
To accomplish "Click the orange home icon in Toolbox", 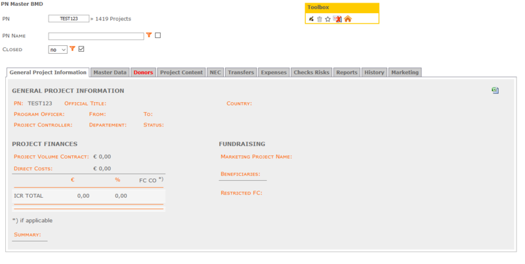I will [x=348, y=19].
